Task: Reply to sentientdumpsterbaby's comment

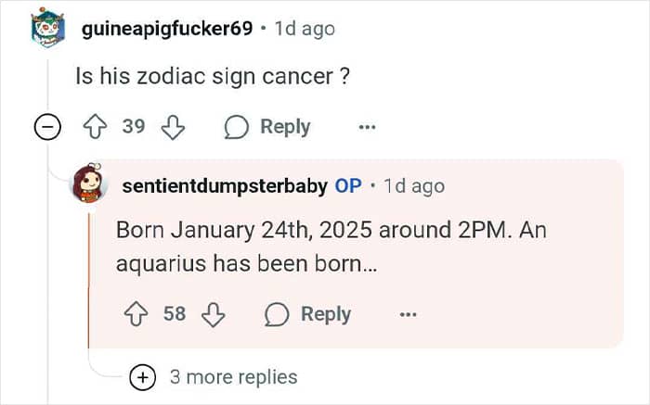Action: pyautogui.click(x=308, y=314)
